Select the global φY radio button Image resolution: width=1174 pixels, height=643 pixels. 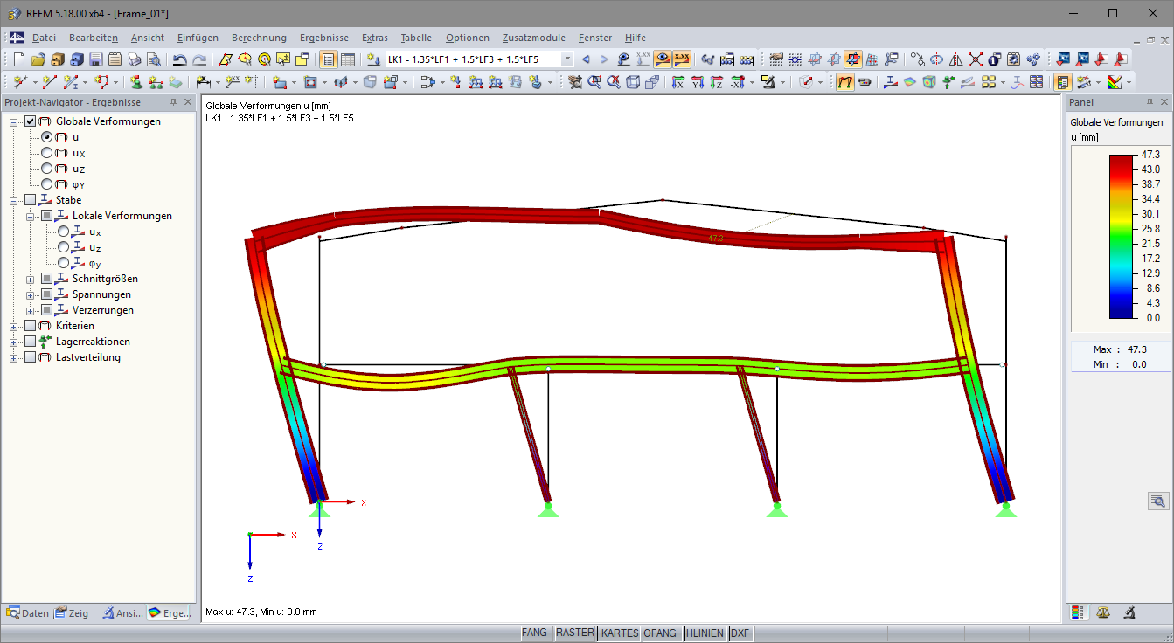pos(46,184)
